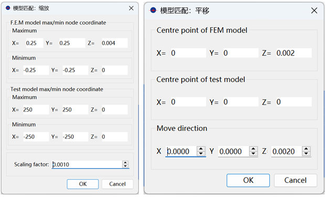Click the app icon in the 缩放 dialog title
The height and width of the screenshot is (197, 325).
point(8,8)
